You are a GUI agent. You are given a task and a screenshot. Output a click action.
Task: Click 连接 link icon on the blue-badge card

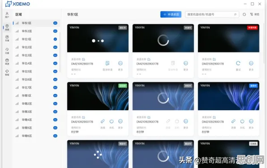click(x=233, y=121)
